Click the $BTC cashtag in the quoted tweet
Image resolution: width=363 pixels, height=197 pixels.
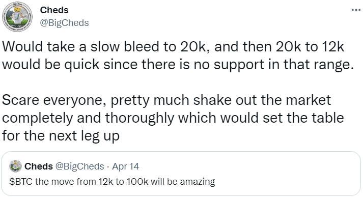pos(21,182)
